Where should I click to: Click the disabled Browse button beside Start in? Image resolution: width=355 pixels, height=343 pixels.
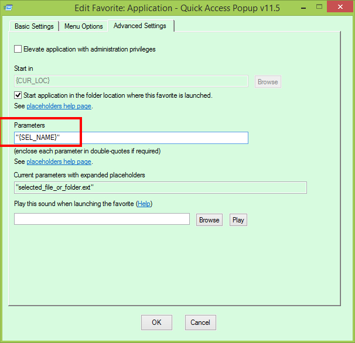pos(268,82)
